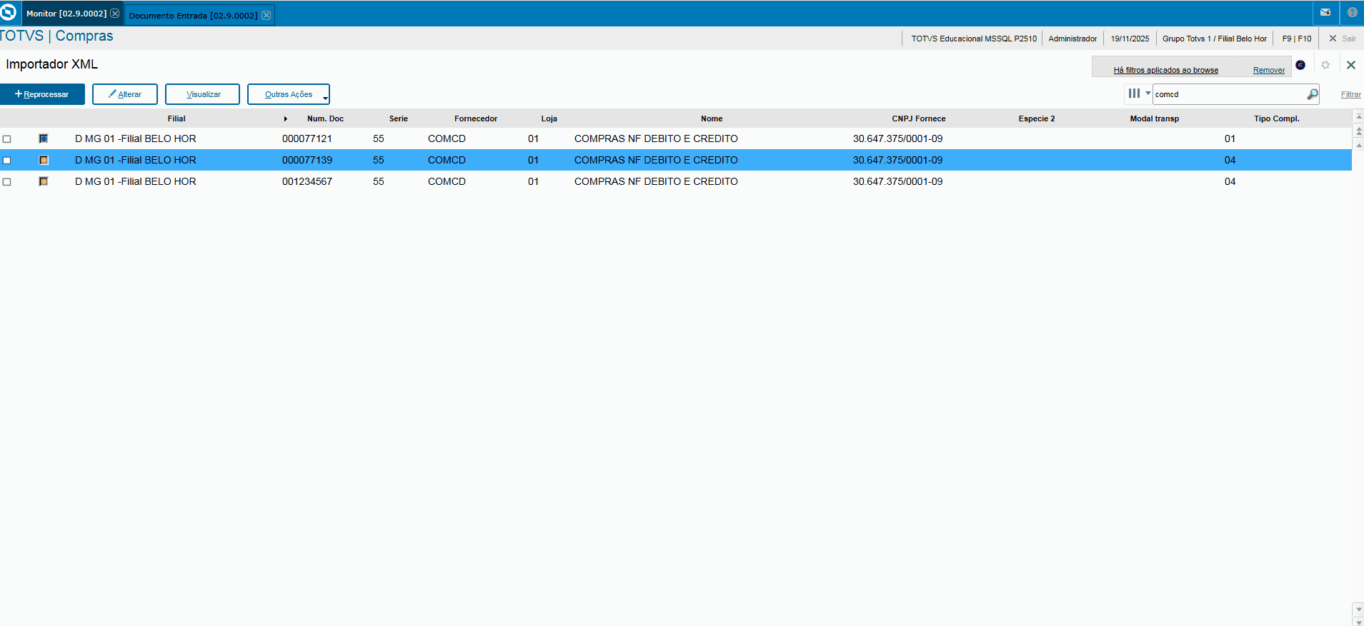Sort by the Modal transp column header
Viewport: 1364px width, 626px height.
[x=1155, y=118]
